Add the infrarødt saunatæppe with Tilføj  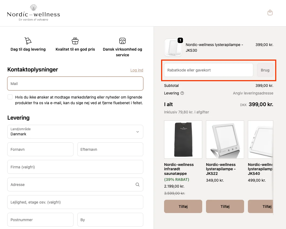coord(183,206)
